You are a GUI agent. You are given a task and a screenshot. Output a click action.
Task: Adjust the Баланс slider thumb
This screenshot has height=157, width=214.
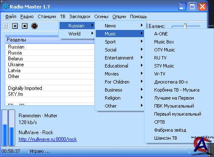click(185, 26)
